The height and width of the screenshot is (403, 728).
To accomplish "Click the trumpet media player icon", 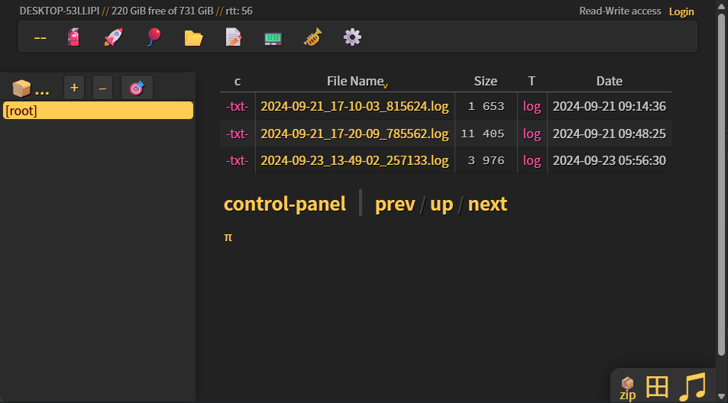I will tap(312, 37).
